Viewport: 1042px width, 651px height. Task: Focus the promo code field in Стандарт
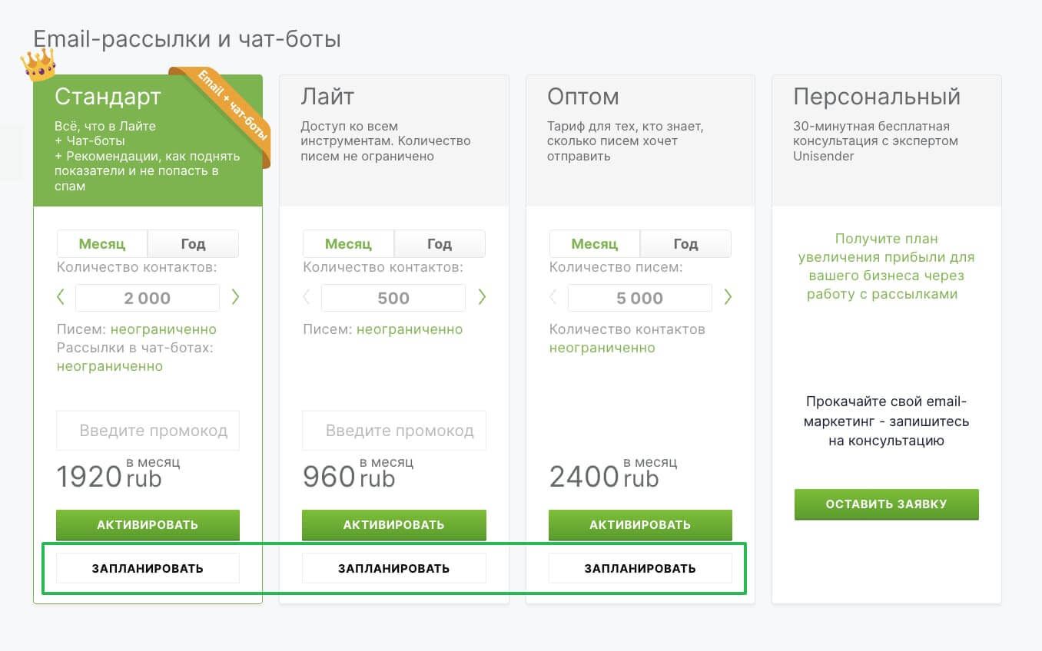pos(148,431)
